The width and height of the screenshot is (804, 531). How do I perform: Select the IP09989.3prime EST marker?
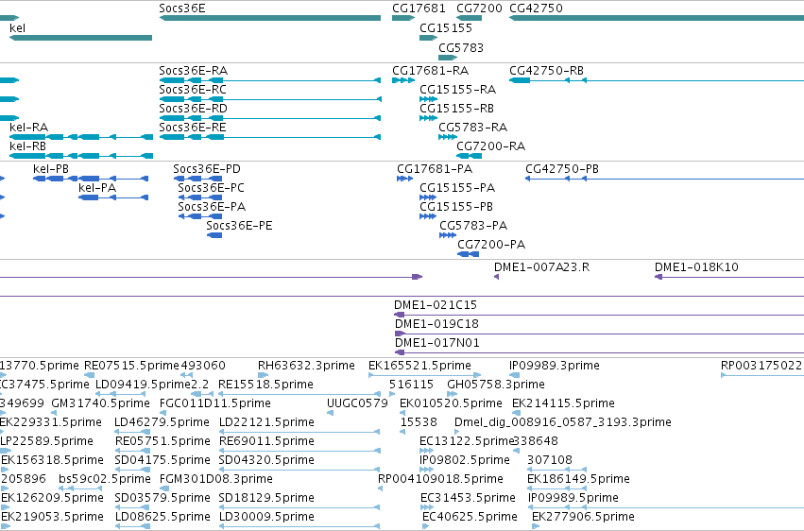click(514, 375)
